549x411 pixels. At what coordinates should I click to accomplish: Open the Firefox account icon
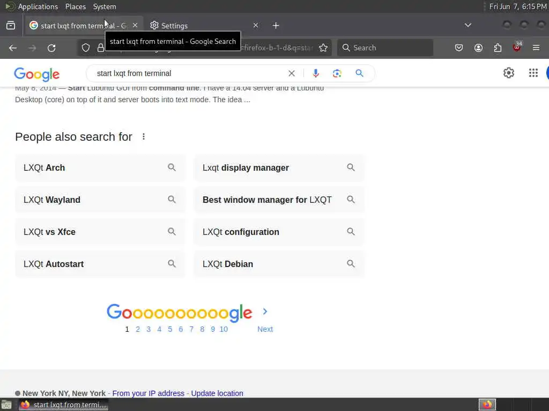coord(478,48)
